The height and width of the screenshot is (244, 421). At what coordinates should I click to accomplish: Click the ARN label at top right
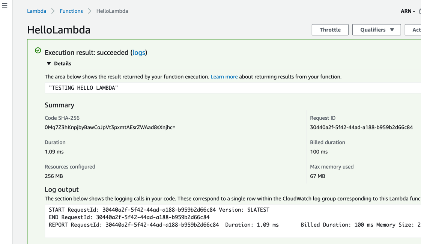coord(406,11)
